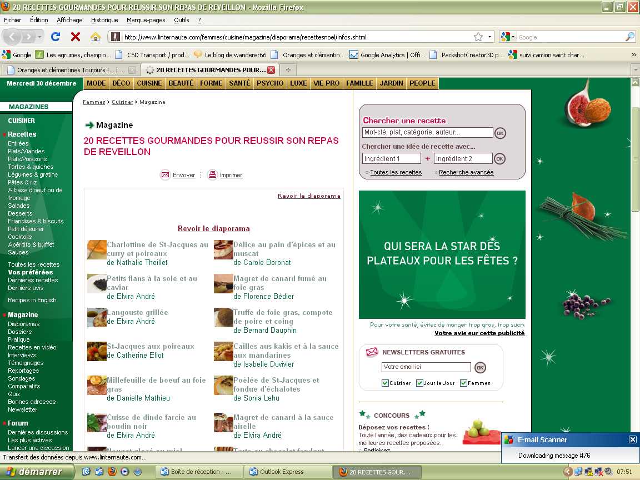Open Truffe de foie gras thumbnail
The width and height of the screenshot is (640, 480).
(x=223, y=318)
